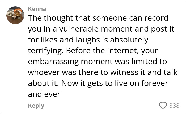Image resolution: width=186 pixels, height=114 pixels.
Task: Like Kenna's comment with the heart icon
Action: pyautogui.click(x=163, y=106)
